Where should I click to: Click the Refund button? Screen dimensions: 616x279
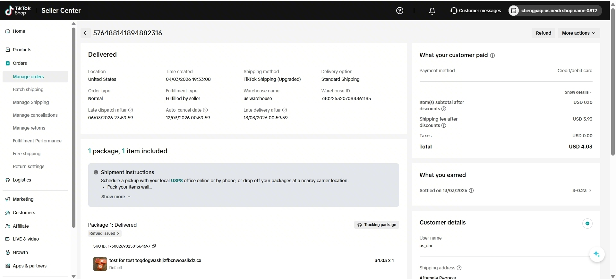543,33
